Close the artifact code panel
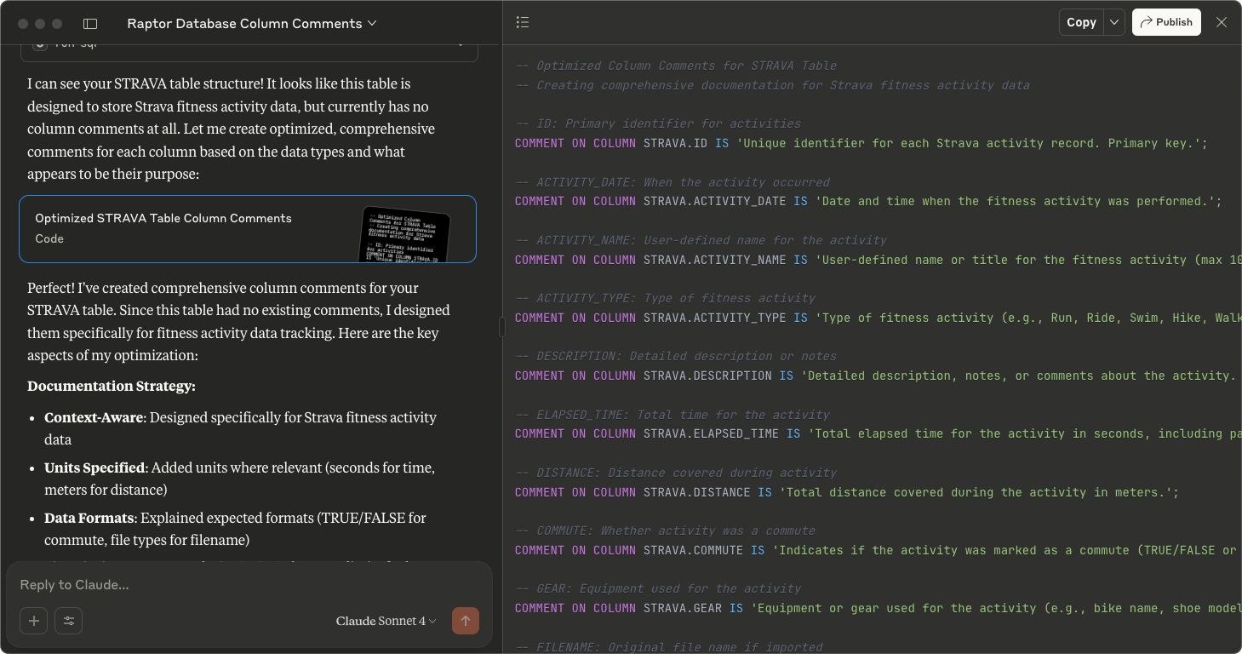The image size is (1242, 654). click(x=1222, y=22)
